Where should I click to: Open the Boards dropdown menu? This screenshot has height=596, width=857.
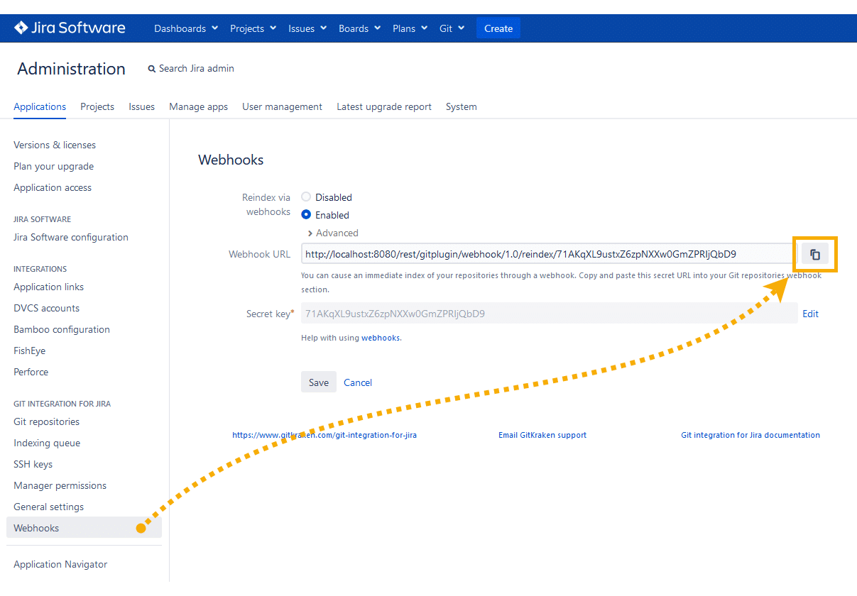[360, 28]
